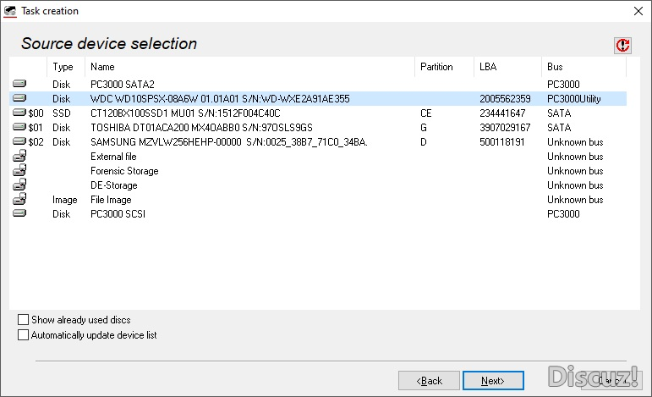Select the External file entry
The width and height of the screenshot is (652, 397).
(113, 157)
